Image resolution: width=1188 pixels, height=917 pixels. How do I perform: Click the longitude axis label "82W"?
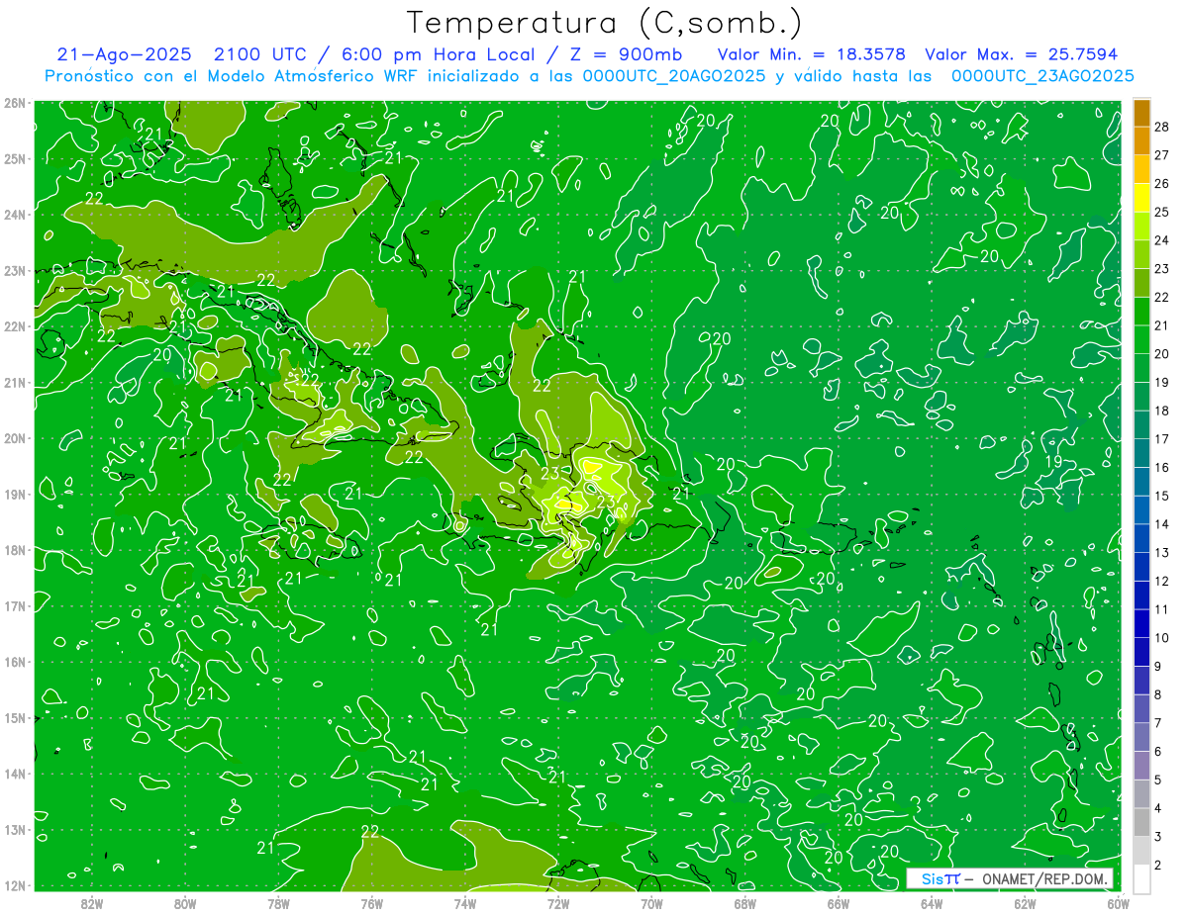click(92, 903)
